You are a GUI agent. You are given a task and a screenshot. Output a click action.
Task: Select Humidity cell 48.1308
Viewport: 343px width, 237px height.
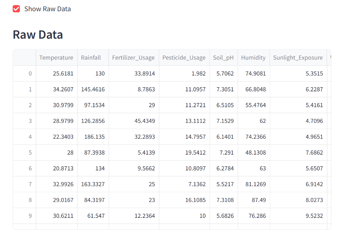coord(254,152)
